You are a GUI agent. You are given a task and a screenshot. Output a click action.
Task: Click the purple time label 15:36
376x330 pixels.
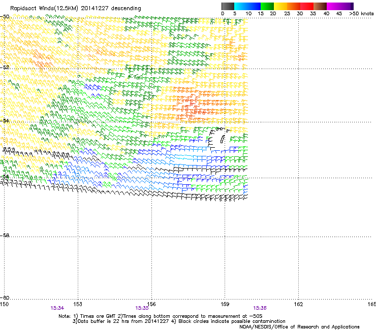(260, 308)
